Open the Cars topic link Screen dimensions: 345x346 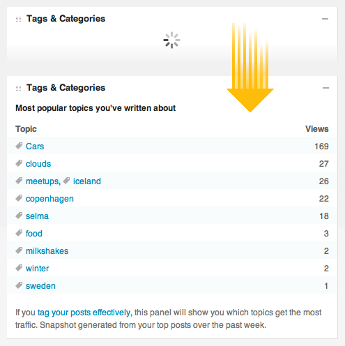click(35, 146)
